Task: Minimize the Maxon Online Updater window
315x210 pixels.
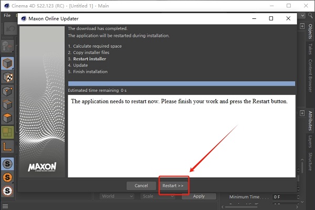Action: coord(254,18)
